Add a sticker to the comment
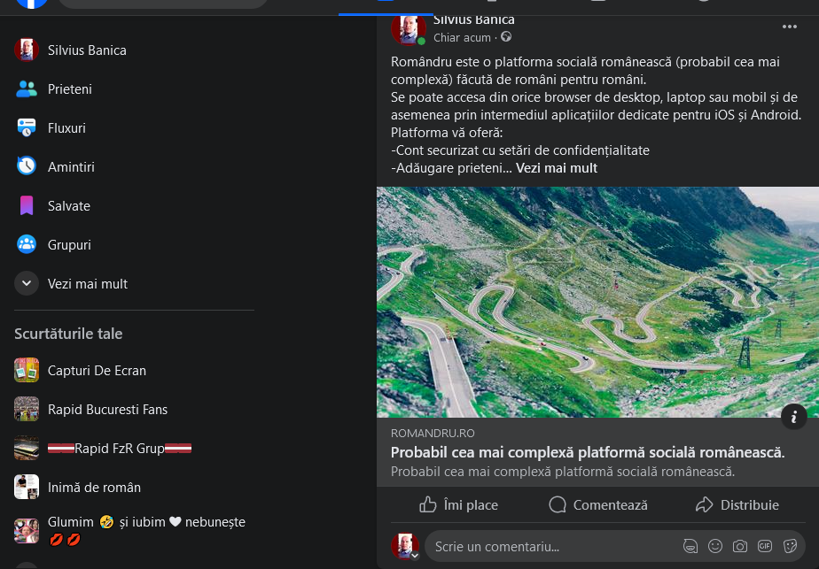Viewport: 819px width, 569px height. [x=790, y=546]
